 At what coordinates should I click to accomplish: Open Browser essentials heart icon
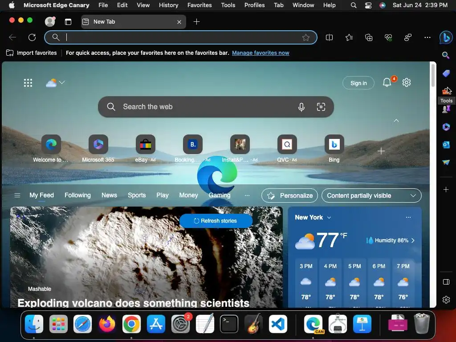388,37
